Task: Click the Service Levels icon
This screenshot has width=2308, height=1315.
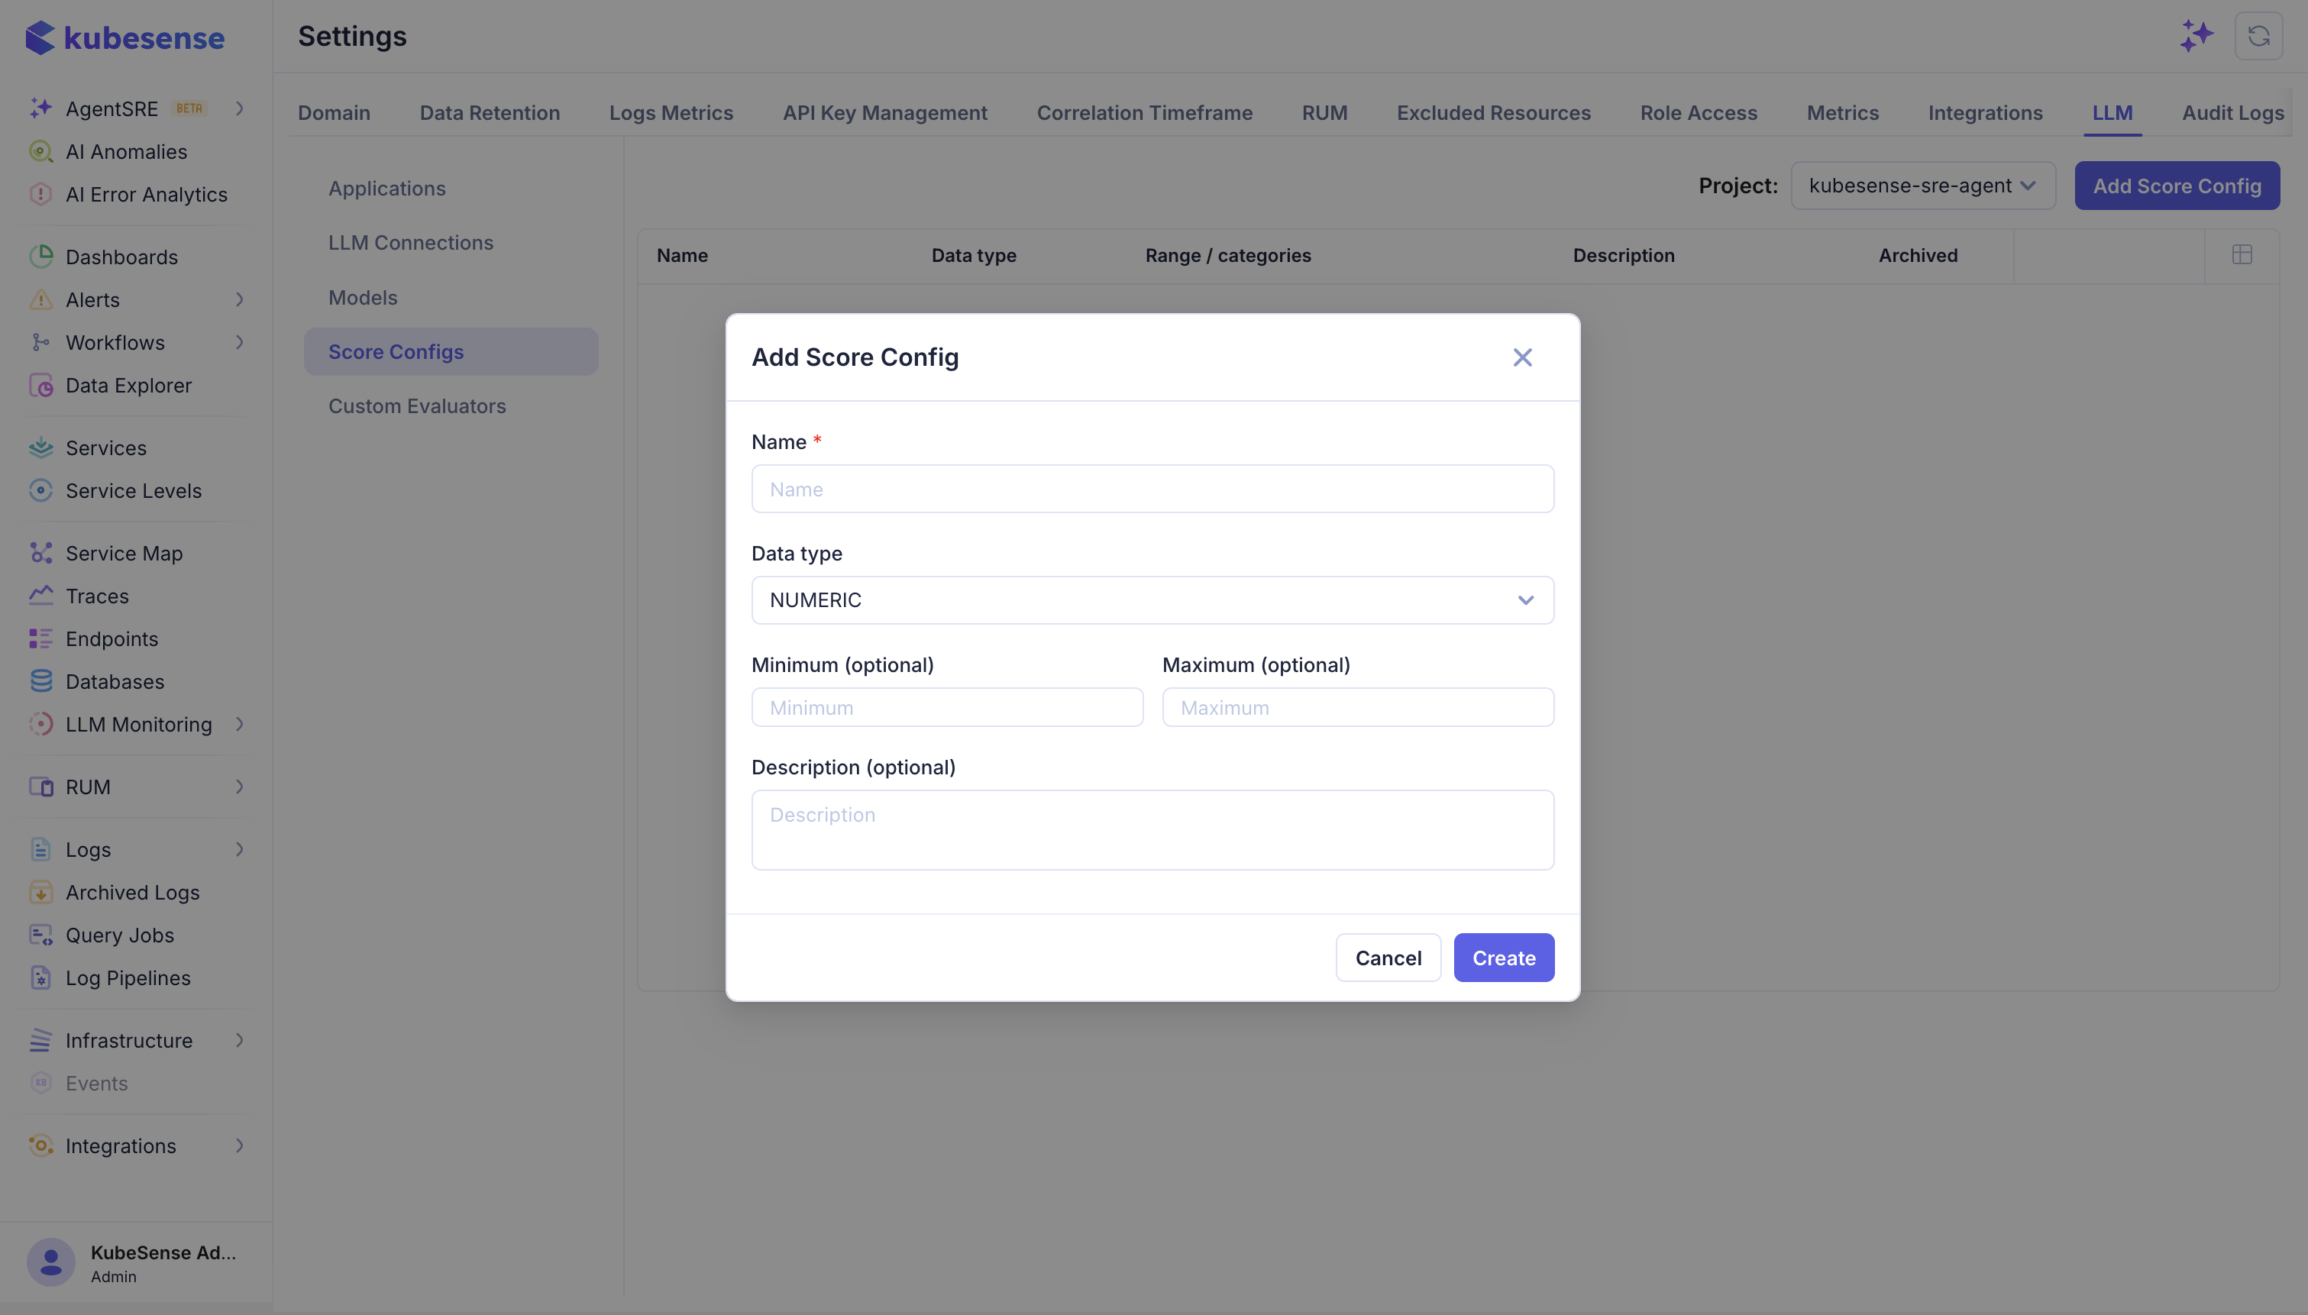Action: click(40, 490)
